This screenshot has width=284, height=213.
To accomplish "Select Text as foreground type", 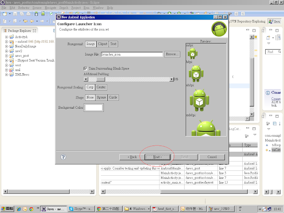I will point(113,44).
